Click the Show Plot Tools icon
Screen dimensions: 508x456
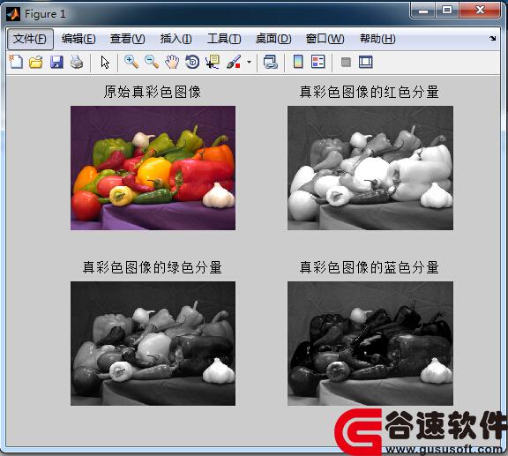[366, 62]
